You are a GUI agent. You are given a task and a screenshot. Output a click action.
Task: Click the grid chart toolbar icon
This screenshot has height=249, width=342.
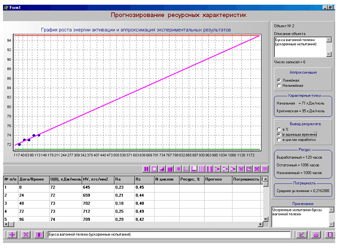(x=265, y=169)
